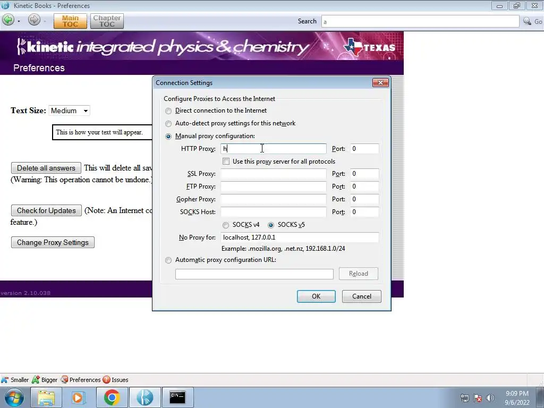Click the volume speaker tray icon
The height and width of the screenshot is (408, 544).
[x=490, y=398]
